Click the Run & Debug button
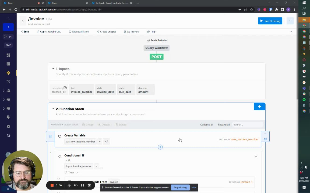310x193 pixels. [x=270, y=21]
